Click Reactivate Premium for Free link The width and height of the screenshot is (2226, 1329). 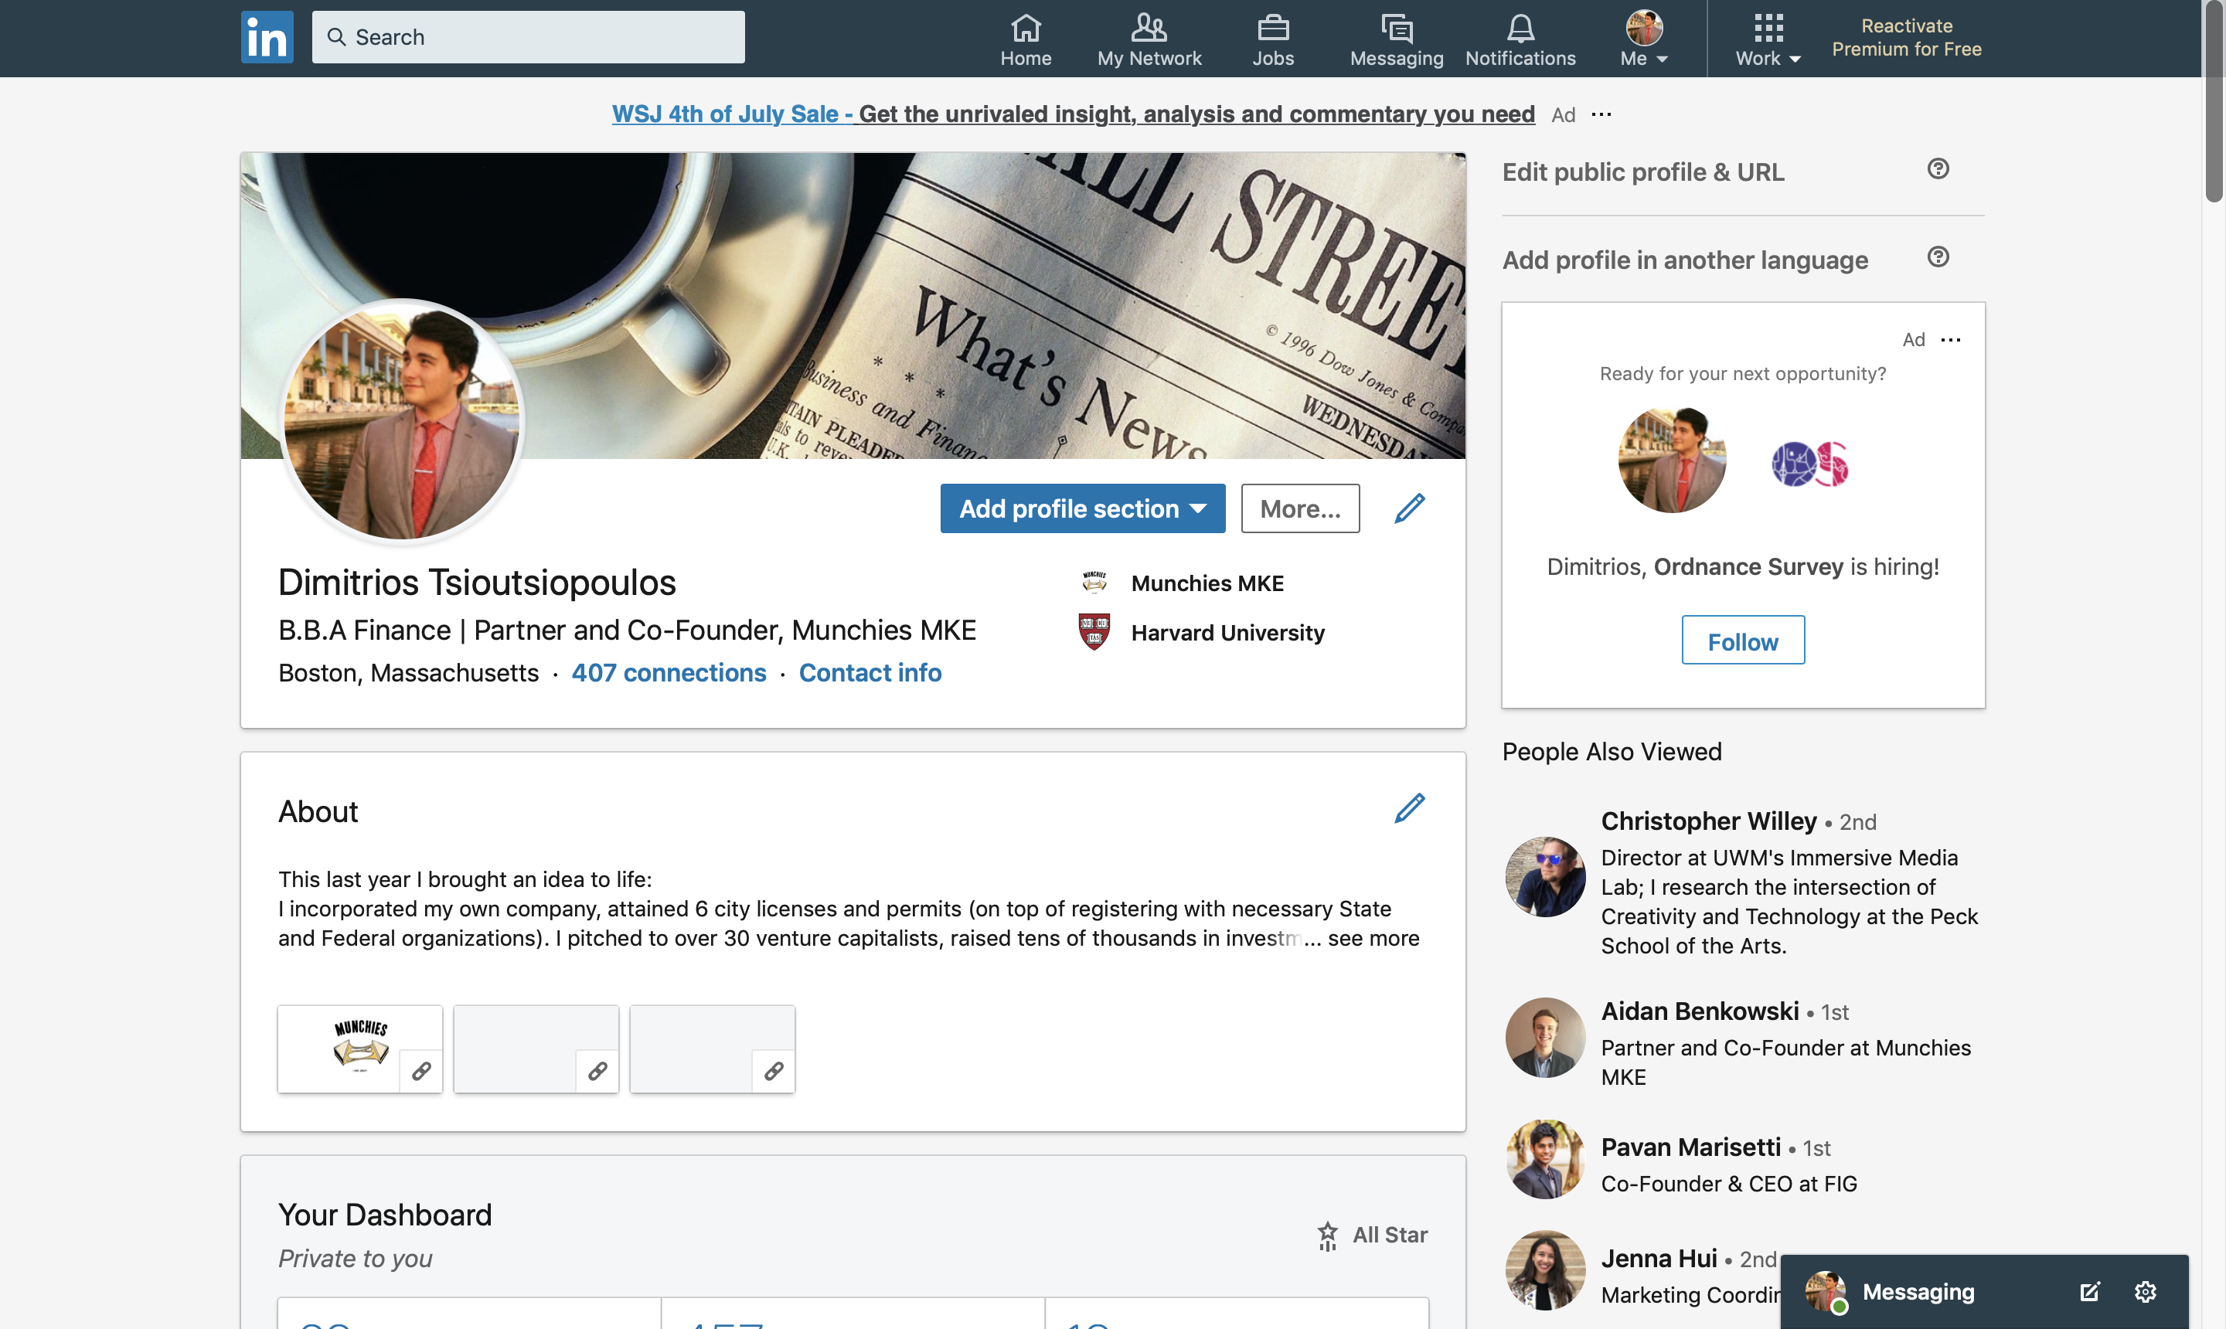coord(1906,38)
